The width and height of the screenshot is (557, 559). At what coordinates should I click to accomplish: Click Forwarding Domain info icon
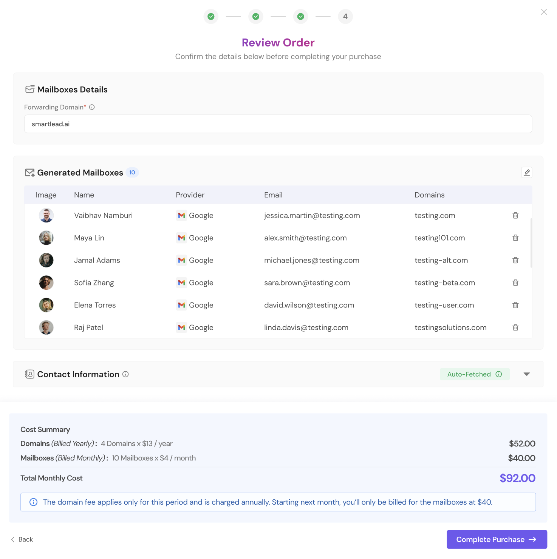pos(92,107)
